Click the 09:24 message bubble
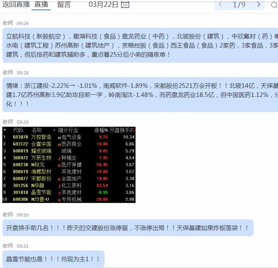The image size is (278, 268). click(x=140, y=45)
